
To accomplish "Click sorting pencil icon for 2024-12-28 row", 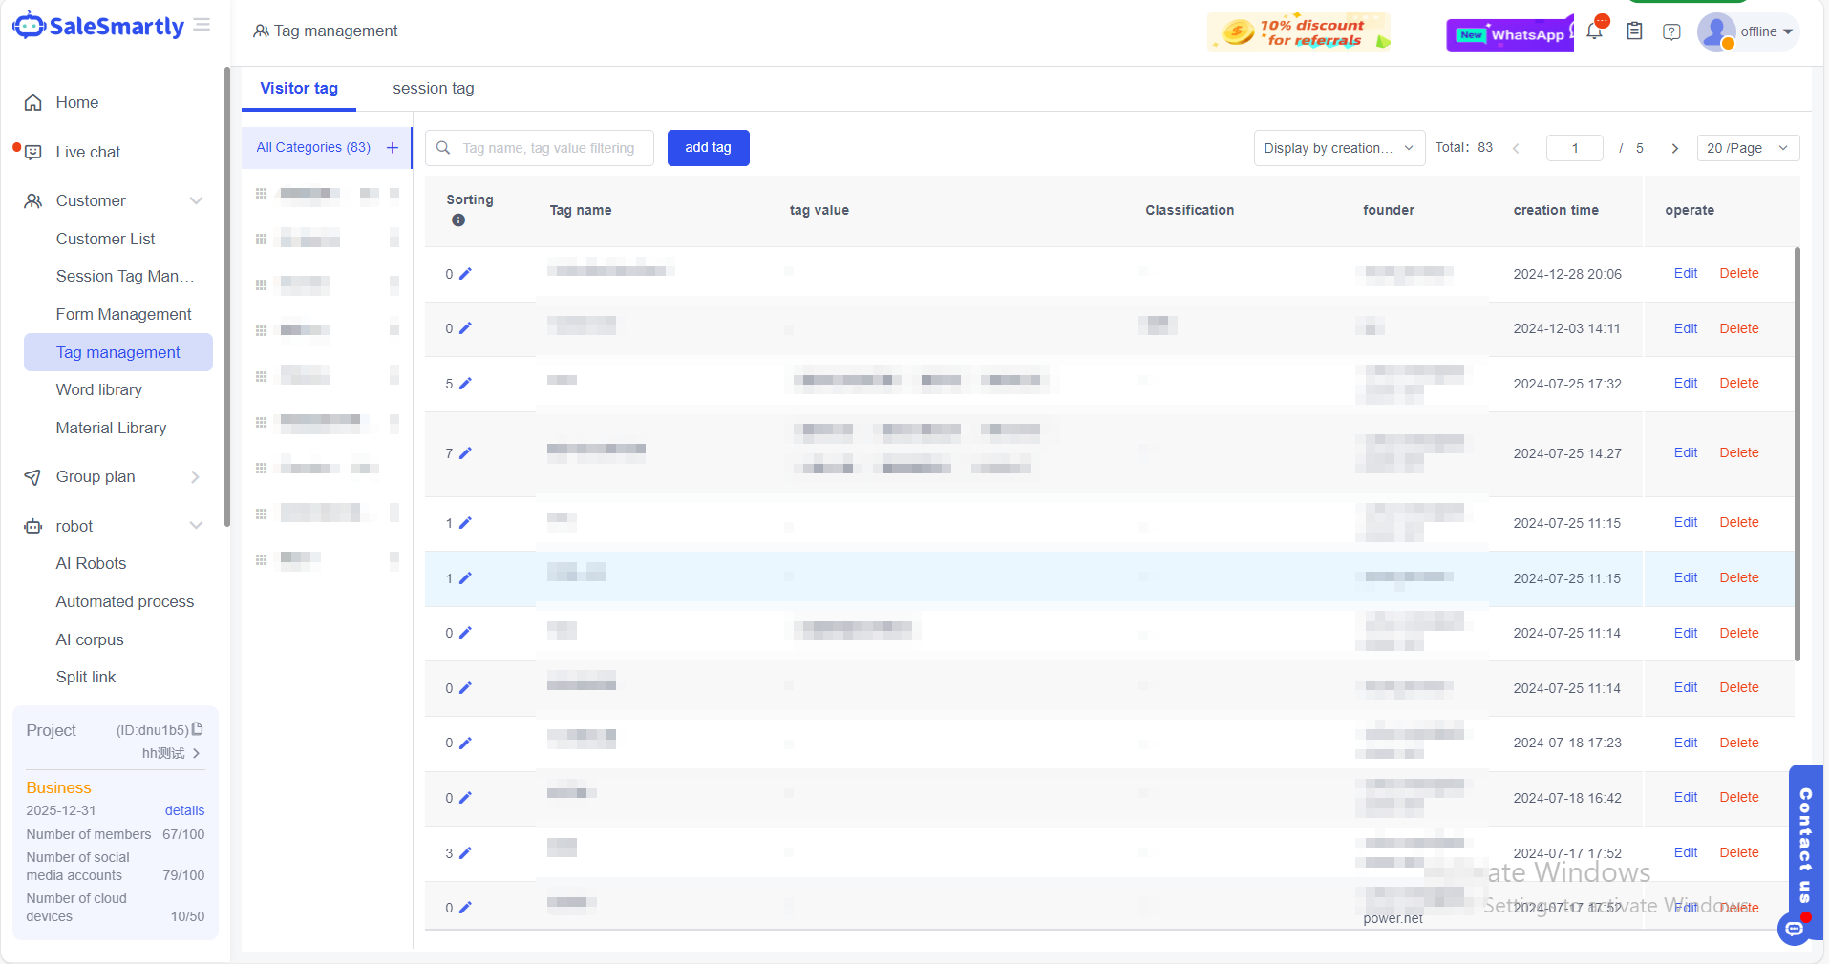I will [x=465, y=274].
